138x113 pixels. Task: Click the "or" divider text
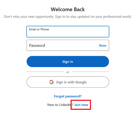pyautogui.click(x=68, y=72)
